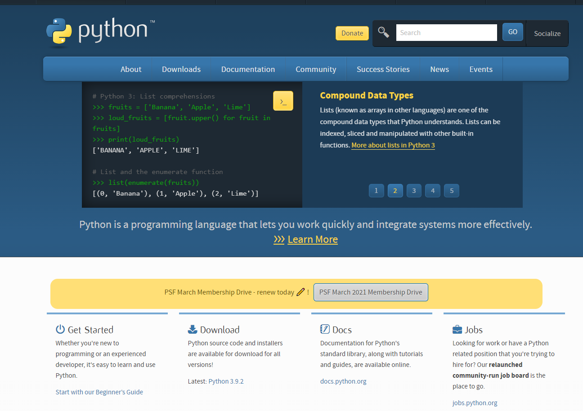Open the Downloads menu

(x=181, y=69)
